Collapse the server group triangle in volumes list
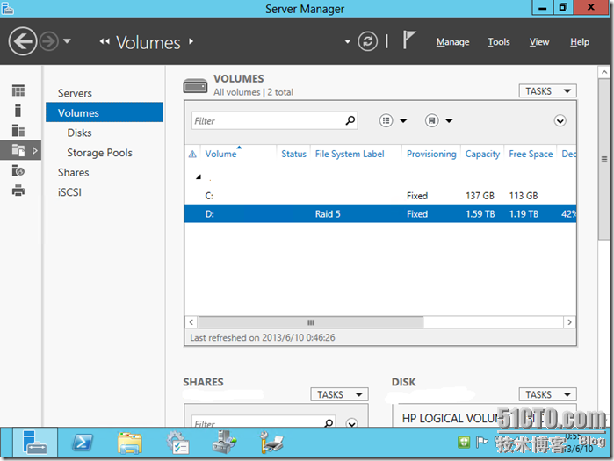Viewport: 614px width, 461px height. coord(199,176)
